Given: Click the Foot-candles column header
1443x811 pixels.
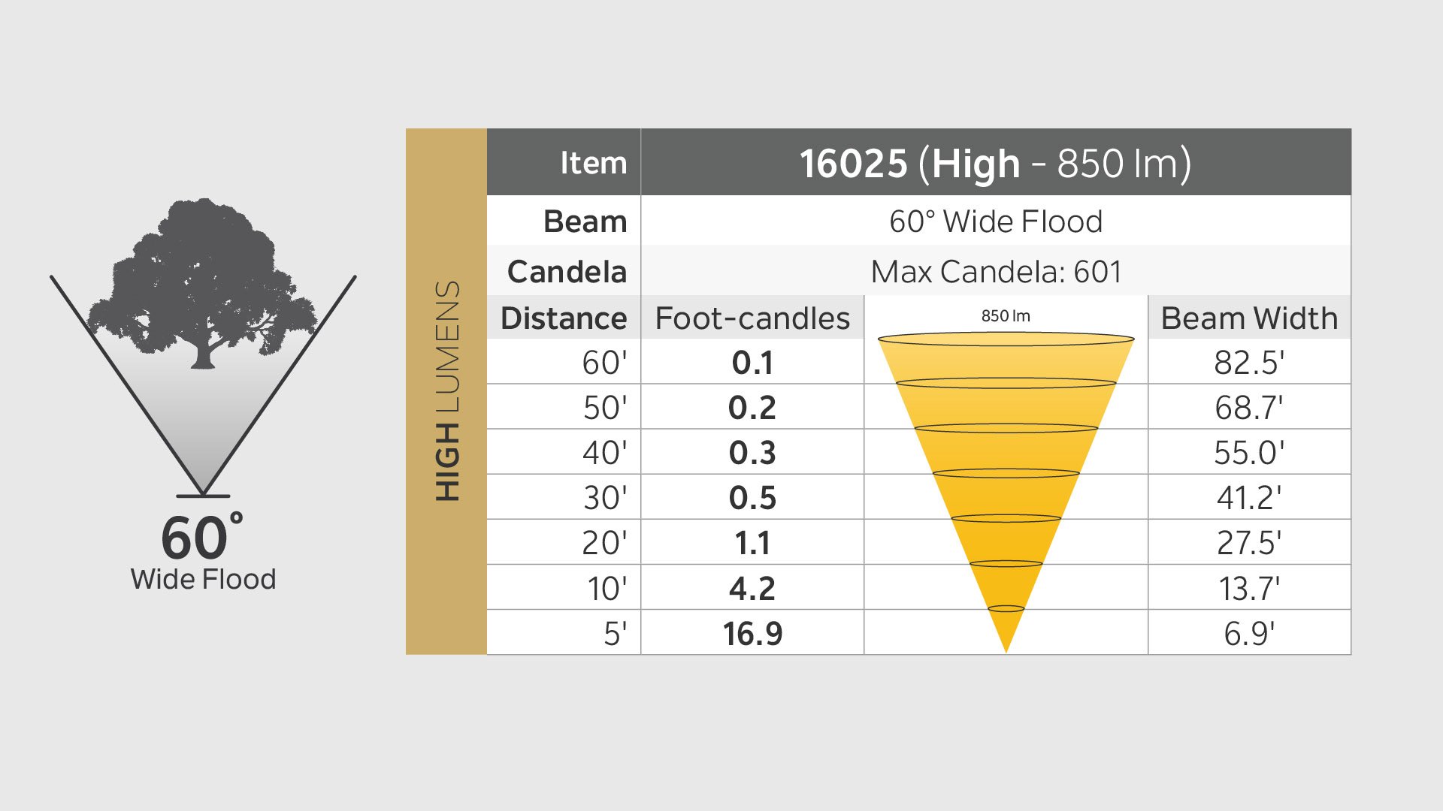Looking at the screenshot, I should click(x=752, y=318).
